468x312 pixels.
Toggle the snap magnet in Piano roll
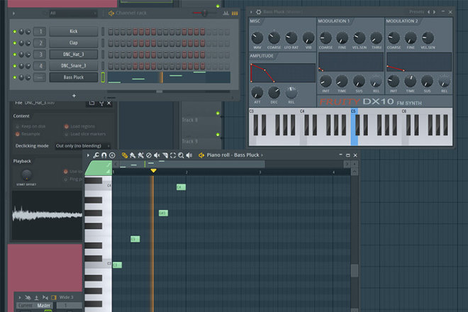(x=104, y=155)
